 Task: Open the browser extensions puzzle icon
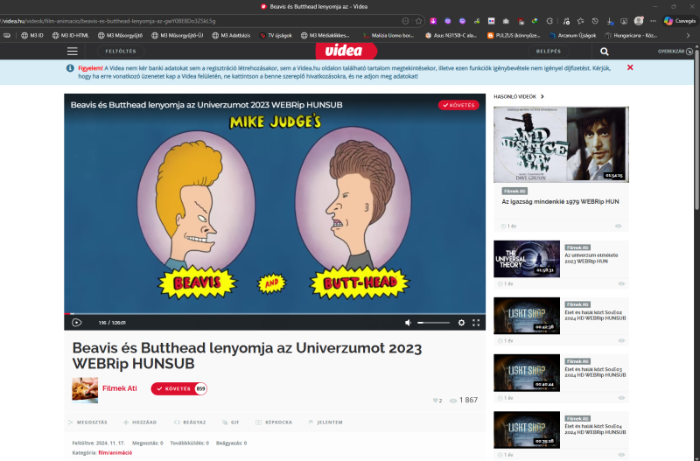(549, 21)
